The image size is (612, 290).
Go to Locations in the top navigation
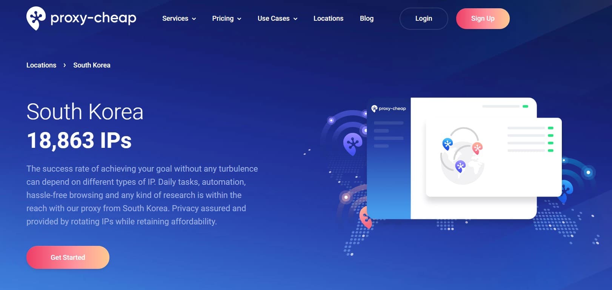click(x=328, y=18)
